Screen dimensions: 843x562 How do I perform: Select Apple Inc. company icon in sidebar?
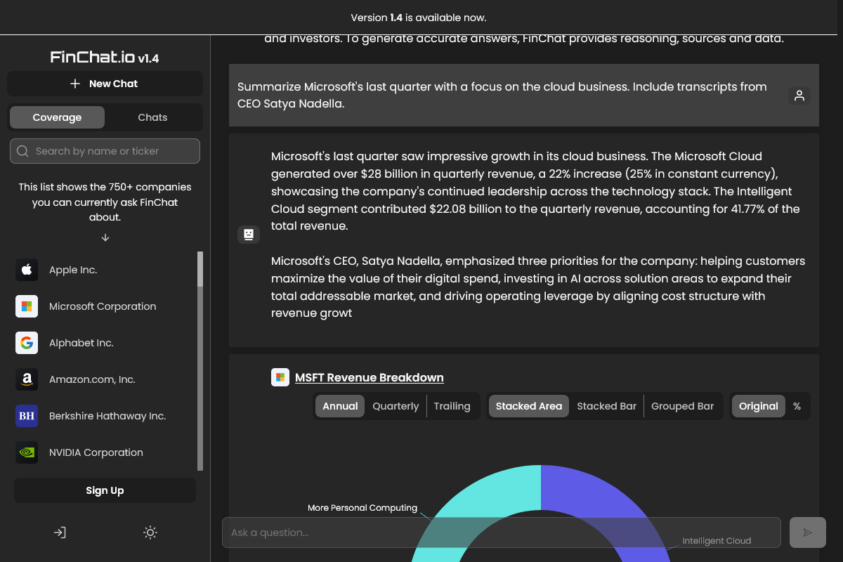click(27, 270)
